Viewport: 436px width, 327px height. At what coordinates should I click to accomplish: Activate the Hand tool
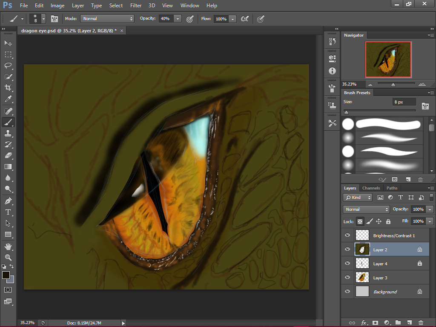(x=8, y=246)
